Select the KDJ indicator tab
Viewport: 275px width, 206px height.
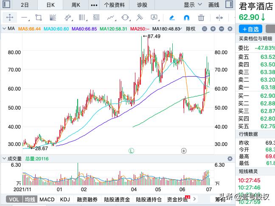click(65, 200)
